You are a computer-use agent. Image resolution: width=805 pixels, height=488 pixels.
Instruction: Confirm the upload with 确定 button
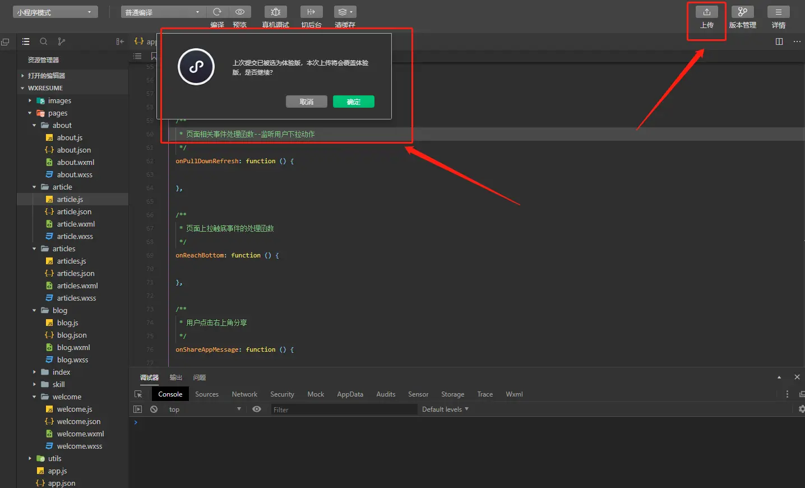354,102
